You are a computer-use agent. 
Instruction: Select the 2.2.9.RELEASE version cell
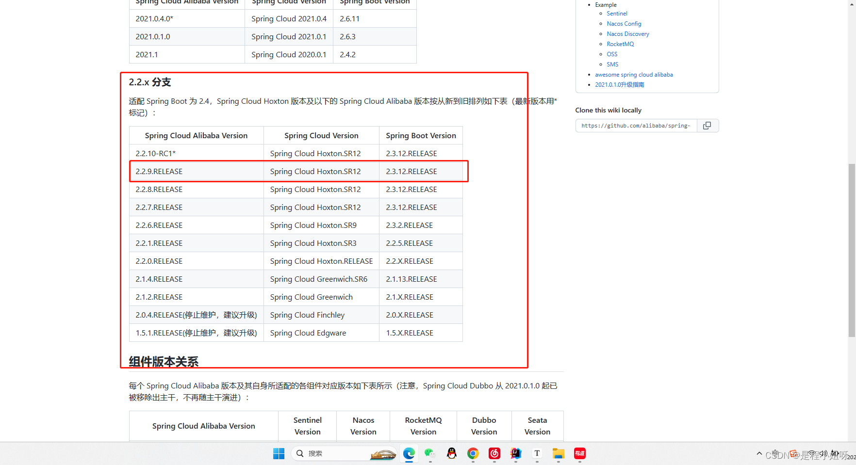point(197,172)
